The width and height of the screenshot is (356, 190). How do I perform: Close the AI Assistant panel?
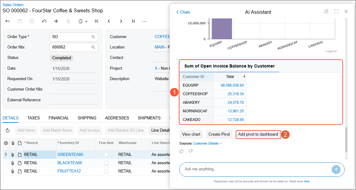(x=346, y=12)
